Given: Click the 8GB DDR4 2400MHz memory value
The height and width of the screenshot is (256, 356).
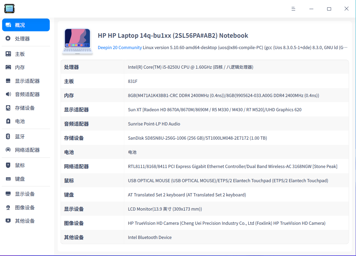Looking at the screenshot, I should click(x=223, y=95).
